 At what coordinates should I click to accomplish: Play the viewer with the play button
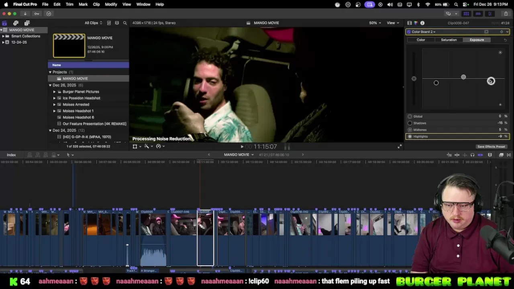point(242,147)
